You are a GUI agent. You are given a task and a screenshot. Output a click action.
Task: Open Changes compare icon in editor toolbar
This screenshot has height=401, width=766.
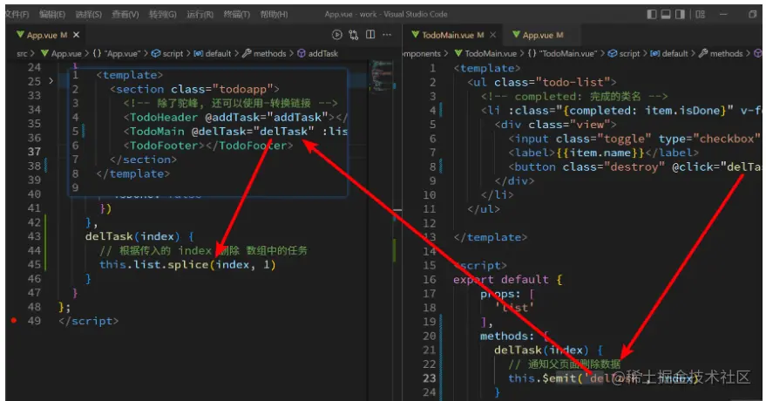pyautogui.click(x=354, y=34)
